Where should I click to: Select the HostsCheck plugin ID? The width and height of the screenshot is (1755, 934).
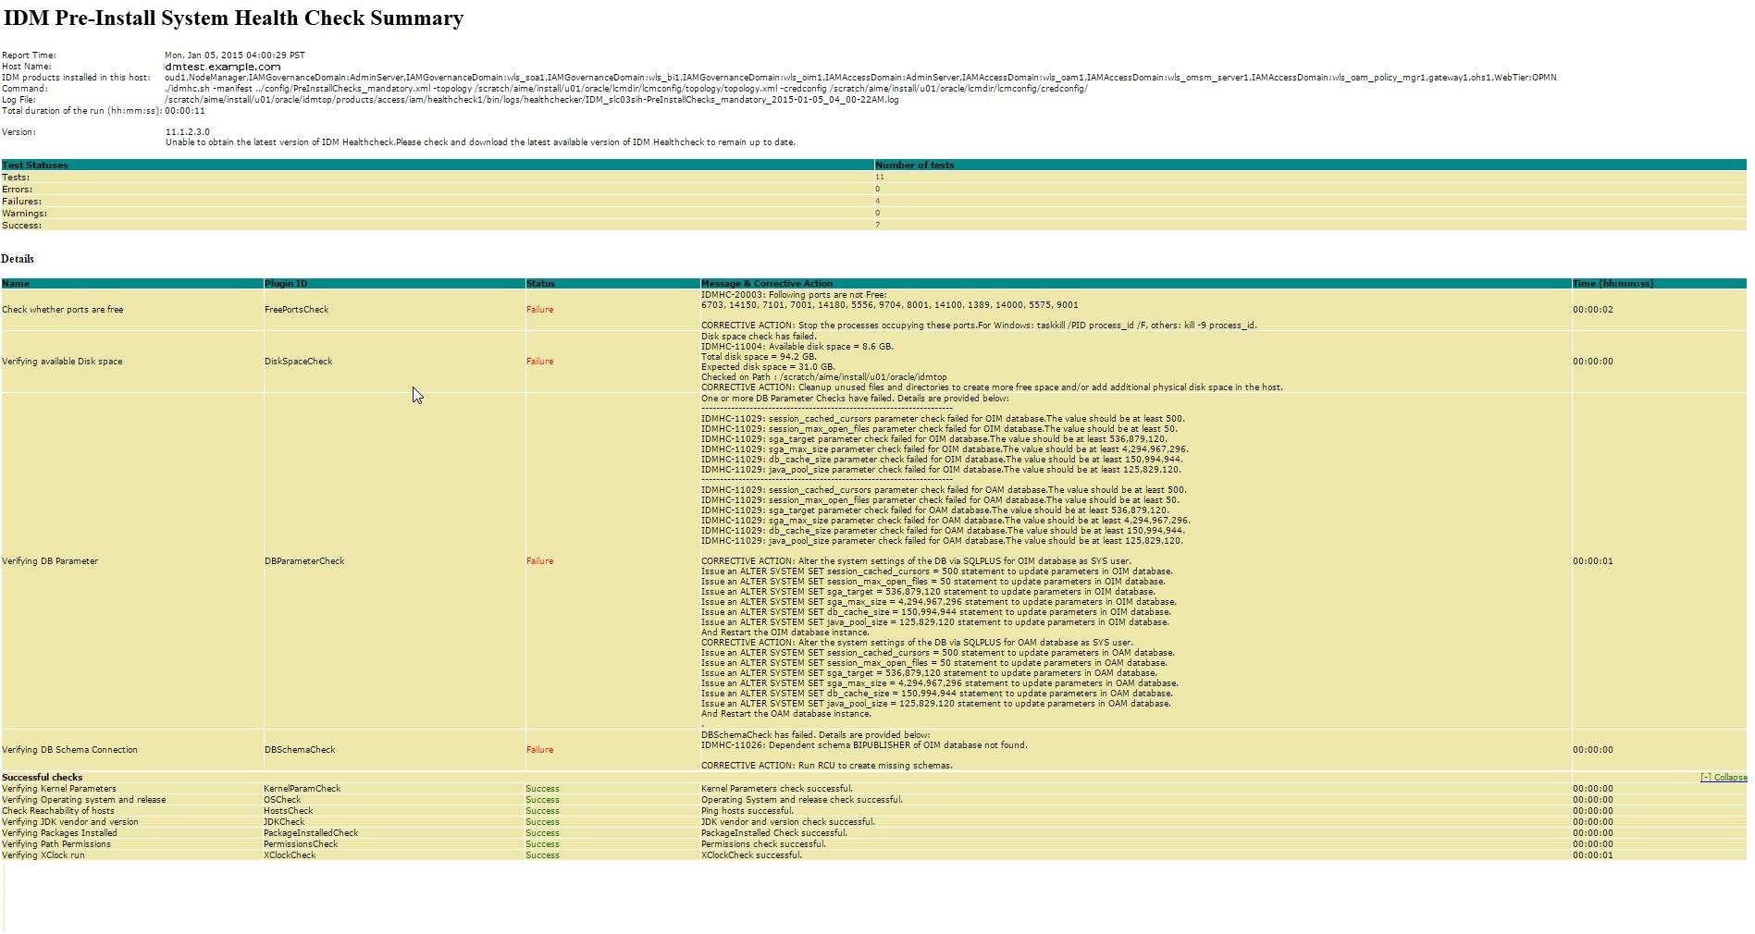click(288, 811)
